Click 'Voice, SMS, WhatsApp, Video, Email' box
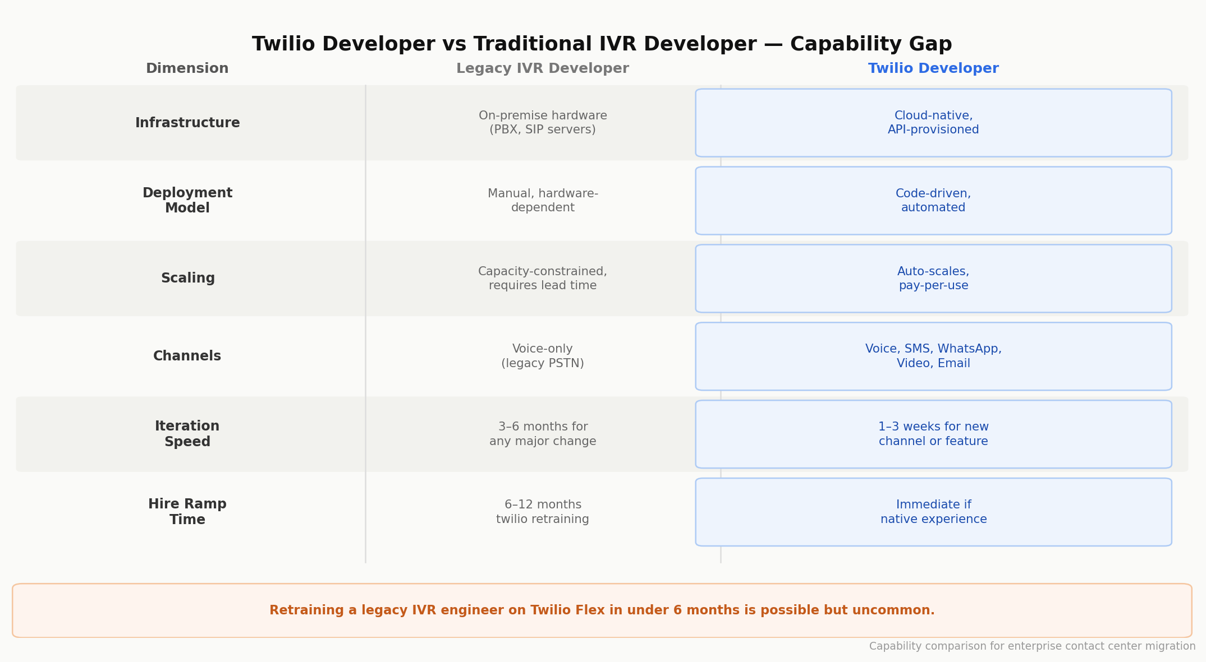 933,357
